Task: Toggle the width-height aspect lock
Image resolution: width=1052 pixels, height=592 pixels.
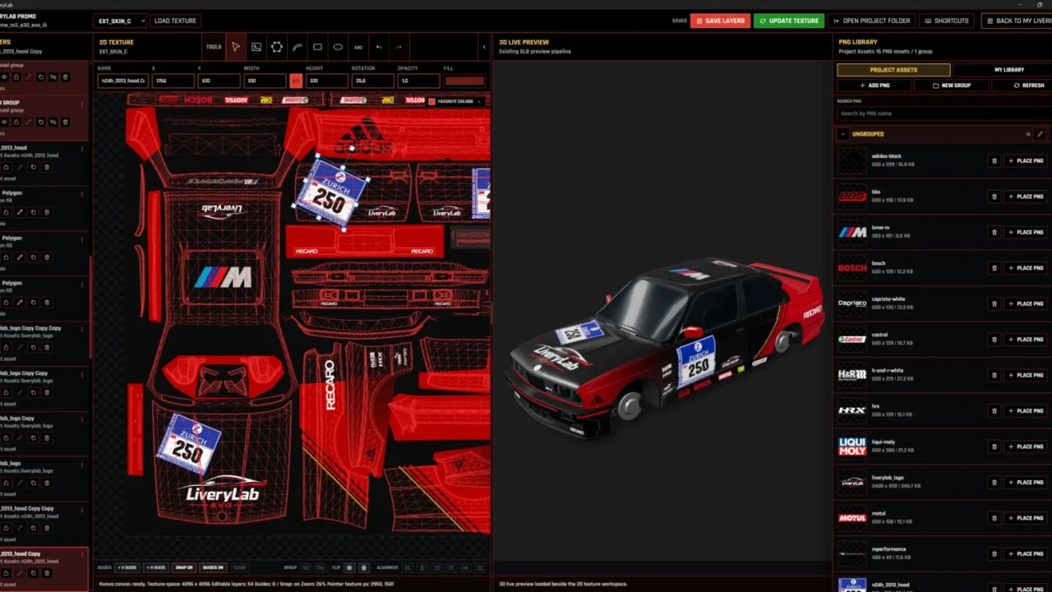Action: (x=296, y=81)
